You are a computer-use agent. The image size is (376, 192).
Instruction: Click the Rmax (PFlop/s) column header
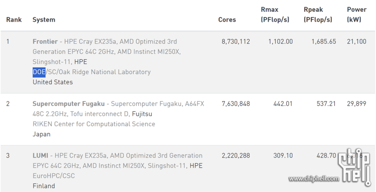(275, 15)
